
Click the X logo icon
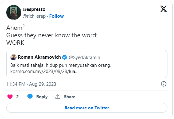(x=163, y=9)
